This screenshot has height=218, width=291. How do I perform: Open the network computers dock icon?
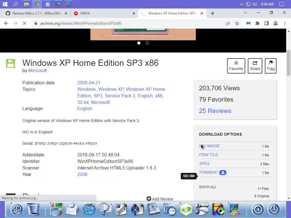[x=57, y=209]
